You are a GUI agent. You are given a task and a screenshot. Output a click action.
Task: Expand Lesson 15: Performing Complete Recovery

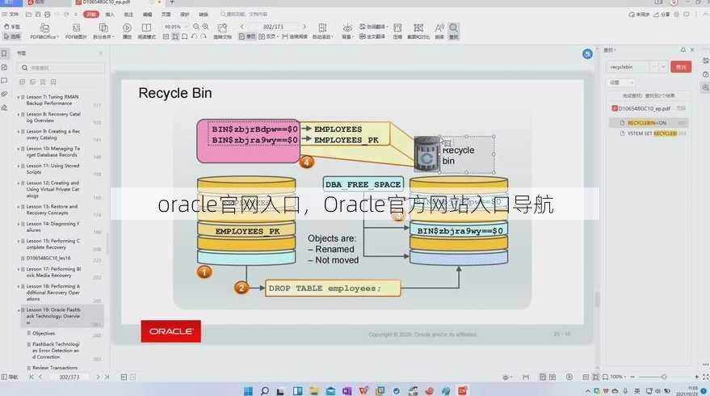click(x=19, y=241)
